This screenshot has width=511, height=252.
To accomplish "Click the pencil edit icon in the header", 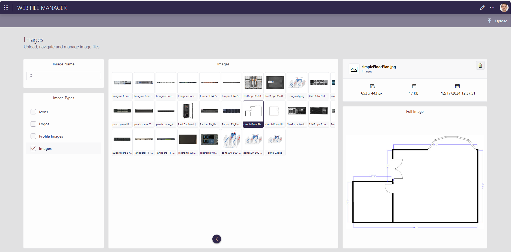I will (x=482, y=7).
